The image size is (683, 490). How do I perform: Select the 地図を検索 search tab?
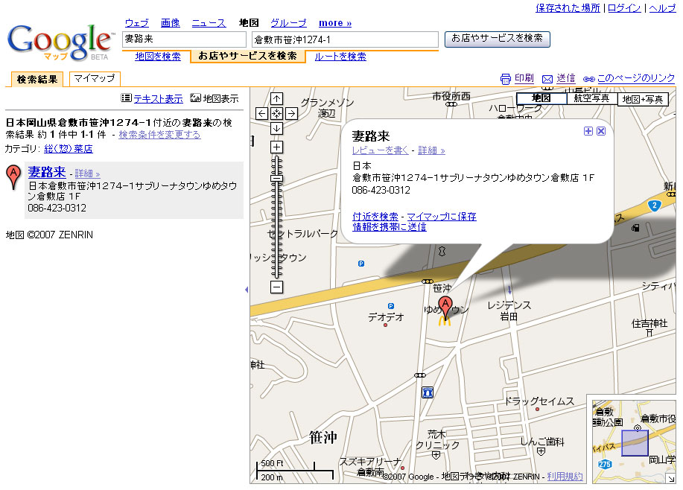click(x=158, y=56)
